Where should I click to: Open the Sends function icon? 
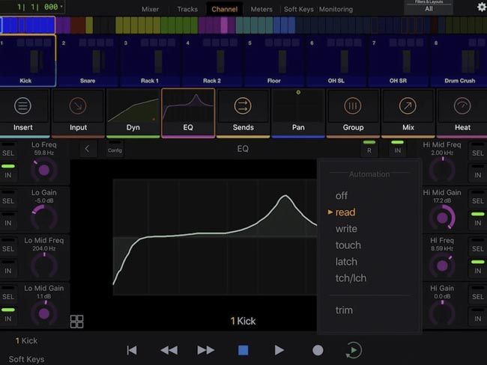(x=243, y=105)
